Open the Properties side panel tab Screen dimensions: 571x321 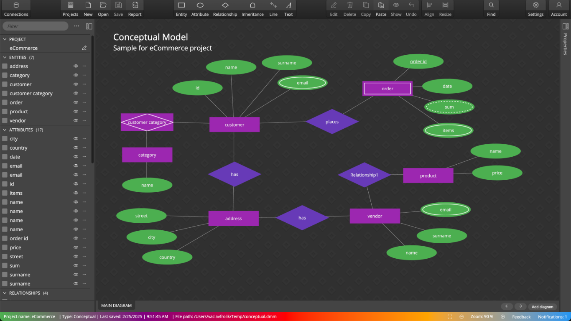point(565,44)
